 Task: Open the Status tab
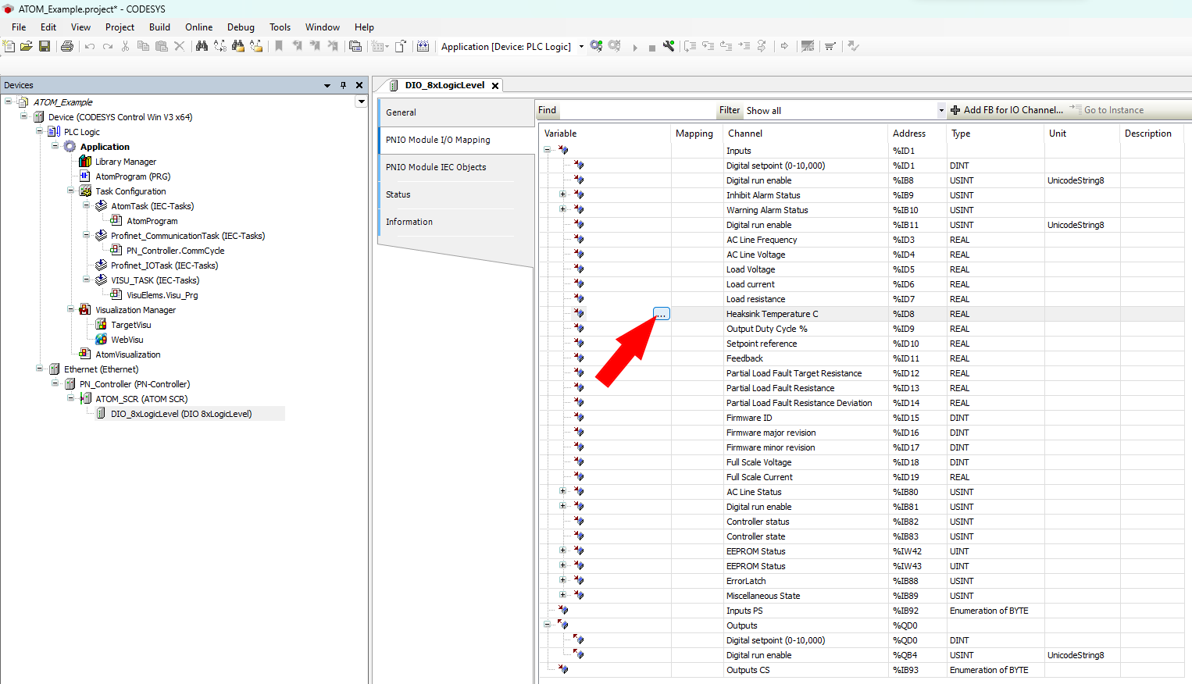[x=398, y=194]
